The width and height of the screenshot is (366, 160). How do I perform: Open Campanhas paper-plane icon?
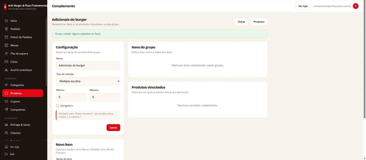coord(6,110)
